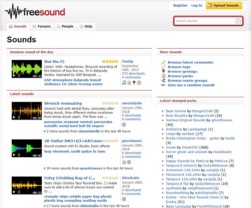This screenshot has height=208, width=251.
Task: Play the Wrench resonating sound
Action: [14, 117]
